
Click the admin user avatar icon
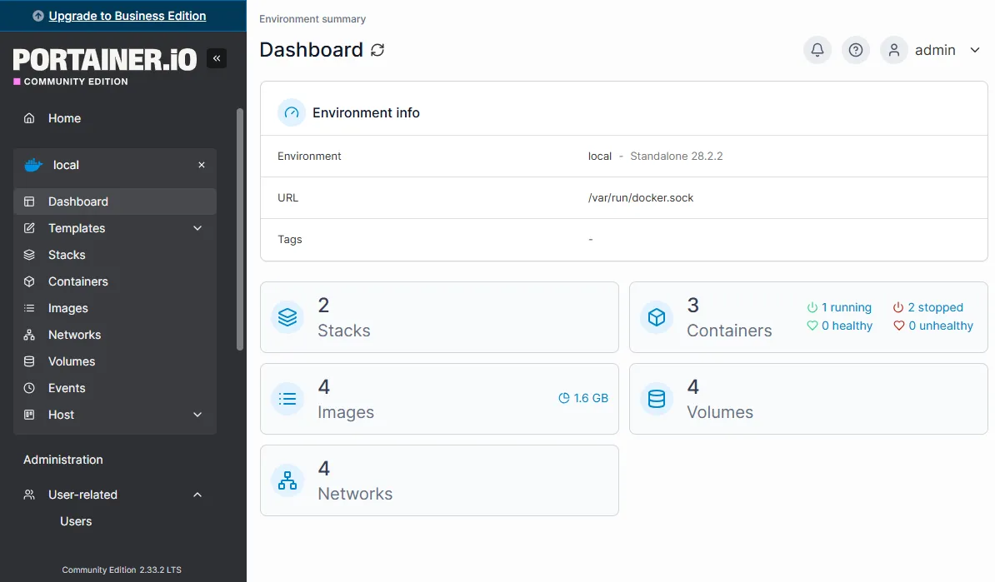(893, 50)
